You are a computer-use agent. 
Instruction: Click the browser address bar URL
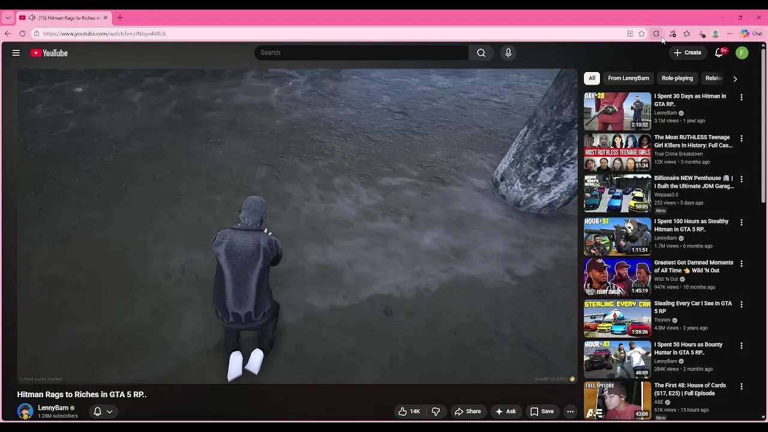pyautogui.click(x=104, y=34)
